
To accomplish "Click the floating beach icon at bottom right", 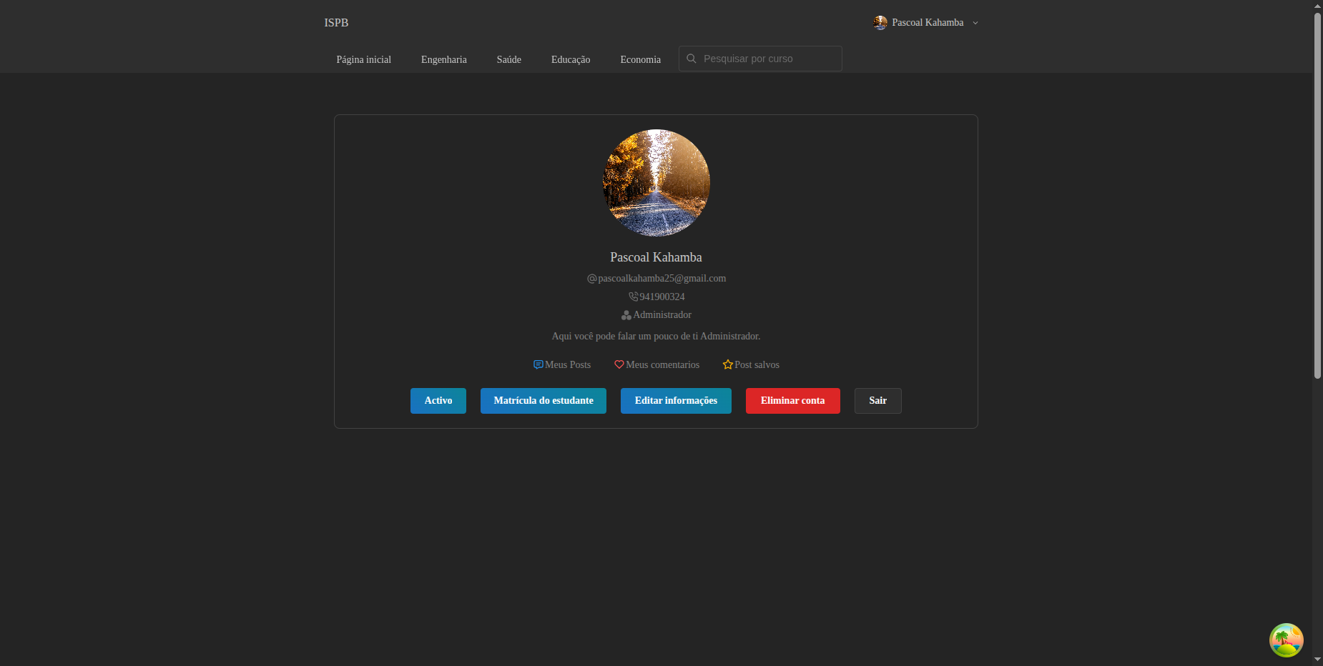I will (1286, 640).
